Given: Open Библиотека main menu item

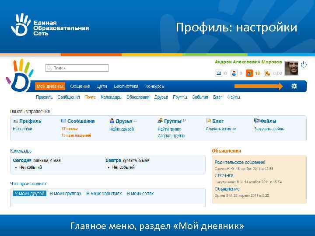Looking at the screenshot, I should coord(126,86).
